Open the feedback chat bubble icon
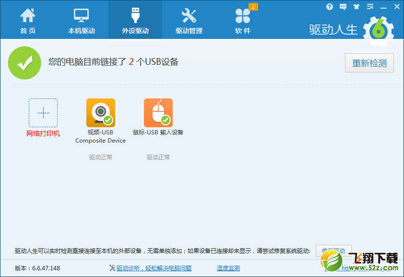Viewport: 404px width, 277px height. pyautogui.click(x=343, y=7)
